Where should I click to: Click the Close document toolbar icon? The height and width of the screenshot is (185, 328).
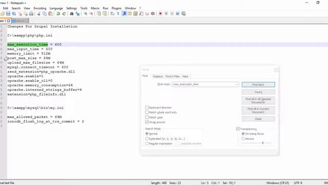point(20,14)
